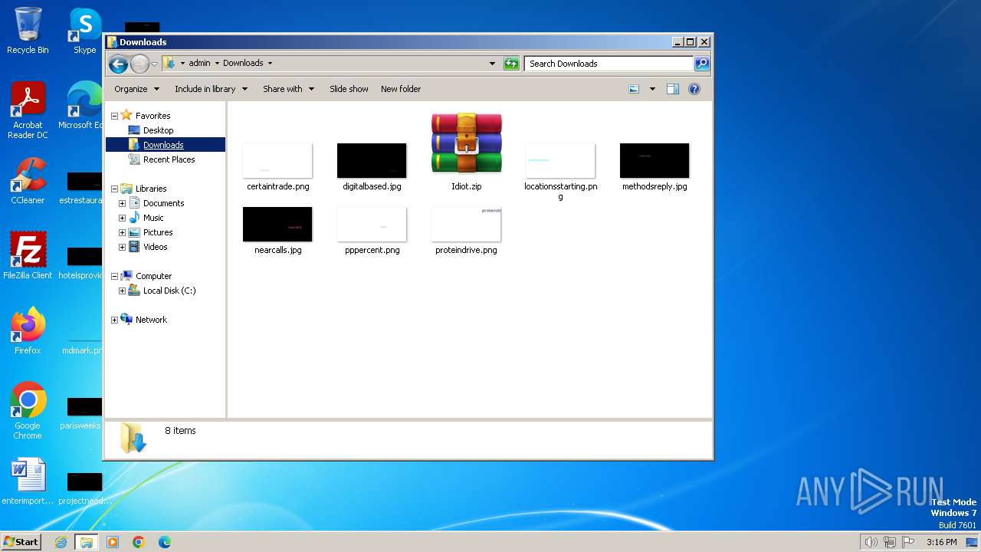Select Recent Places in Favorites
981x552 pixels.
click(x=169, y=159)
